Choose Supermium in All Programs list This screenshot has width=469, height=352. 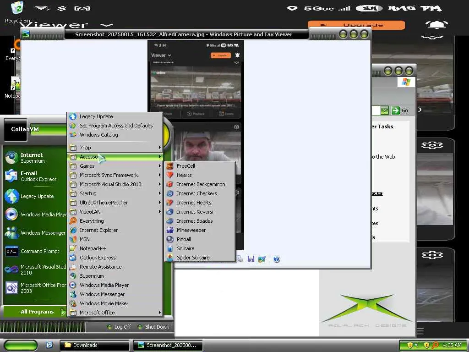click(x=115, y=276)
